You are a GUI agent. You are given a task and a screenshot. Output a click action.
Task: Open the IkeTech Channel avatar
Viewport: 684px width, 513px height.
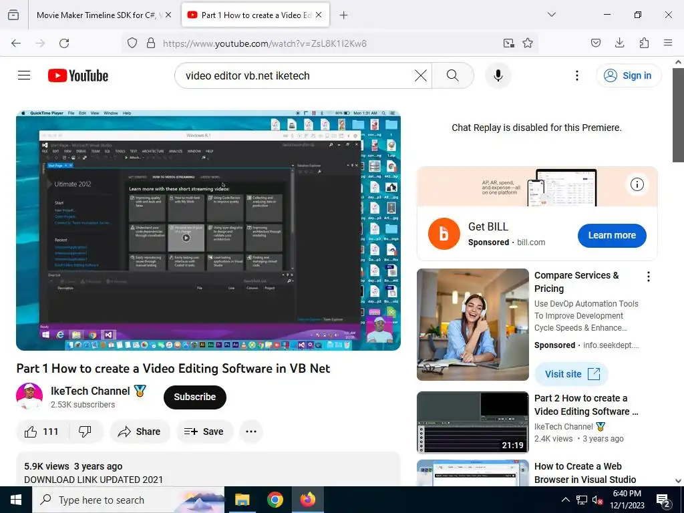(x=29, y=396)
